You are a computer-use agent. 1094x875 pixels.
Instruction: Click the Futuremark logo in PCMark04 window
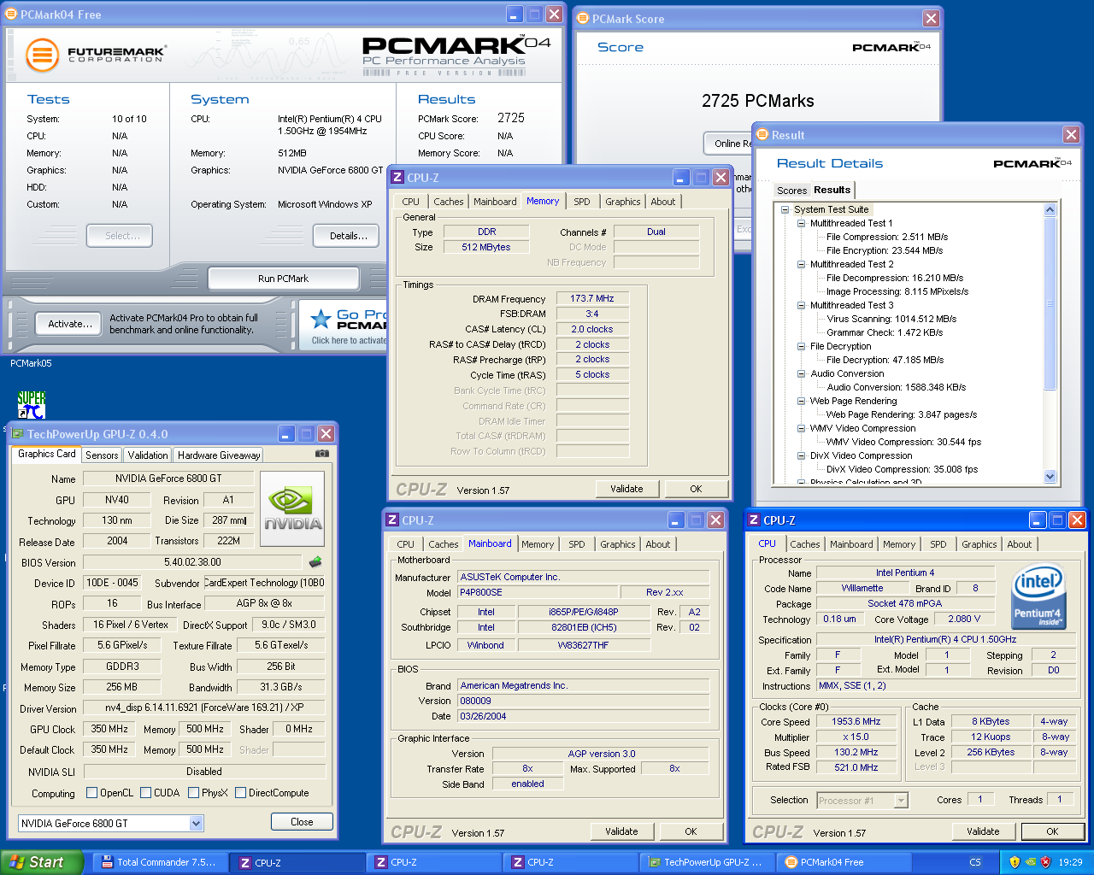point(96,55)
